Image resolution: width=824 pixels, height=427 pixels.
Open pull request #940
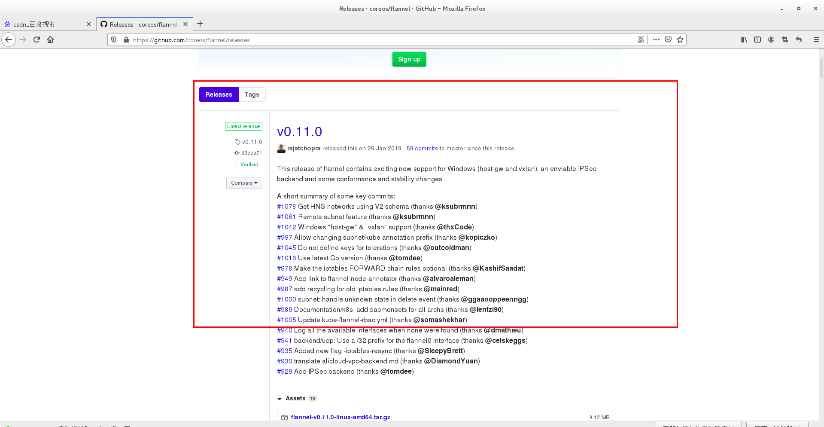tap(285, 330)
